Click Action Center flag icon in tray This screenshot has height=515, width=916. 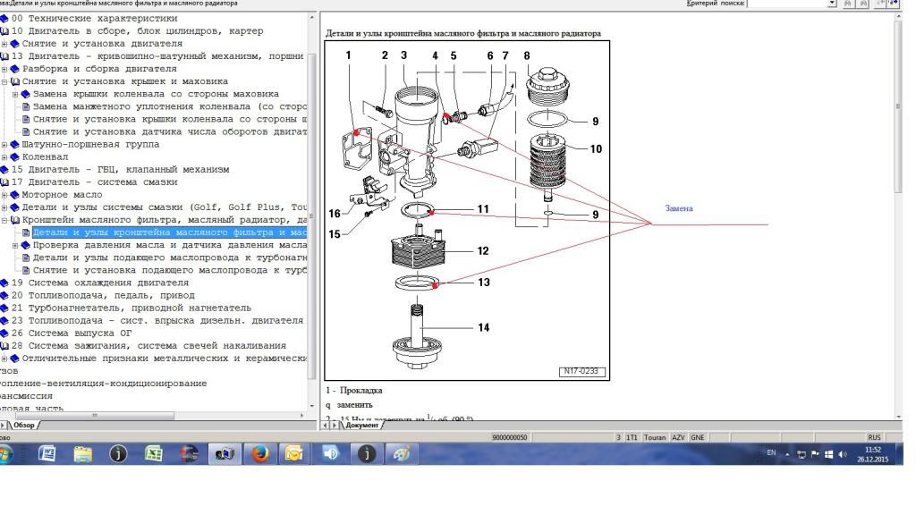point(815,454)
